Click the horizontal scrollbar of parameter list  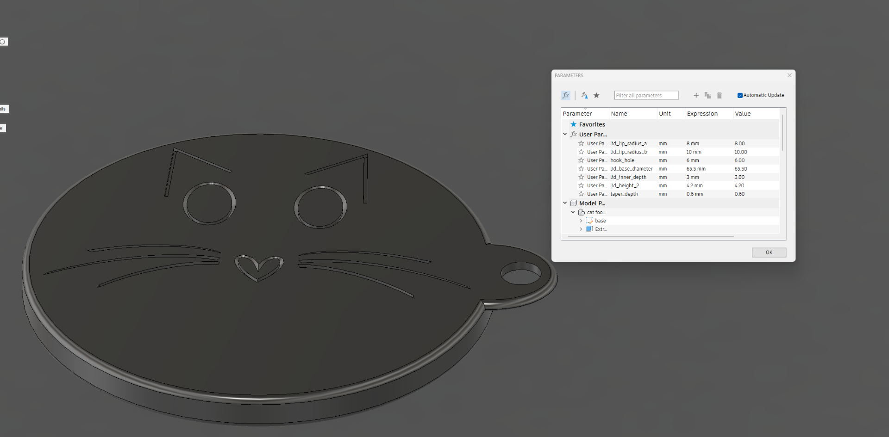click(651, 236)
